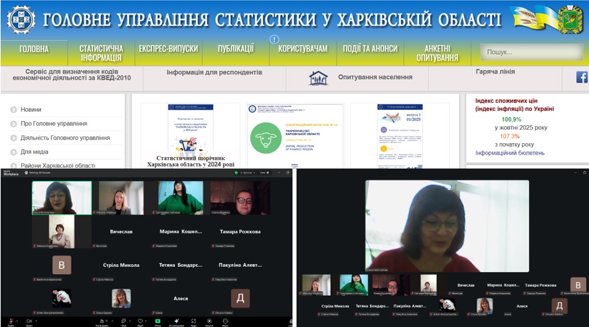Screen dimensions: 589x327
Task: Start recording with the Record icon
Action: tap(209, 320)
